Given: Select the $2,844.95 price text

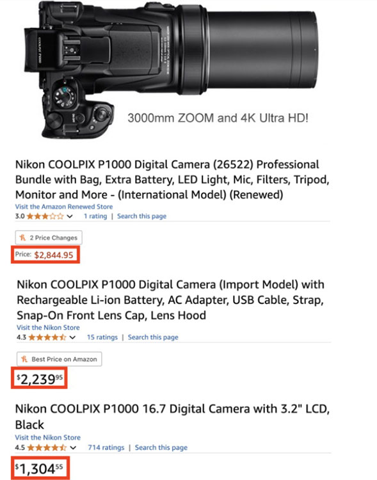Looking at the screenshot, I should pyautogui.click(x=54, y=255).
